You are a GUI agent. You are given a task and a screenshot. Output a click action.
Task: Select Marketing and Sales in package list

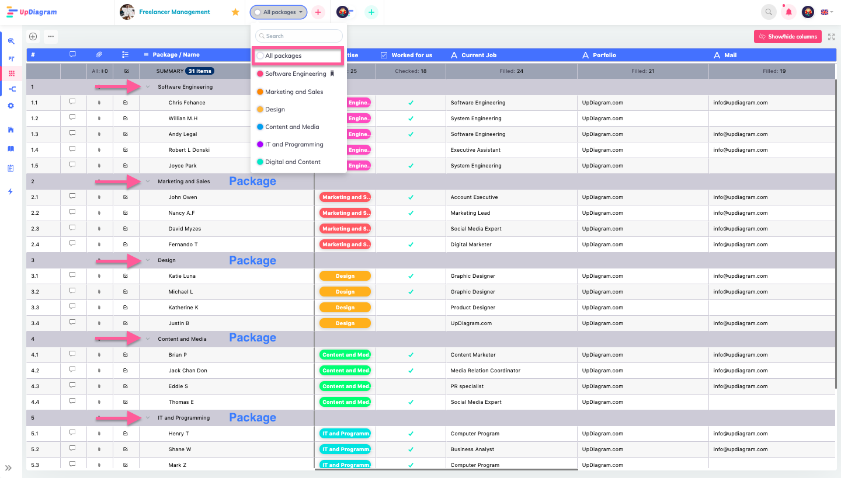[x=298, y=92]
